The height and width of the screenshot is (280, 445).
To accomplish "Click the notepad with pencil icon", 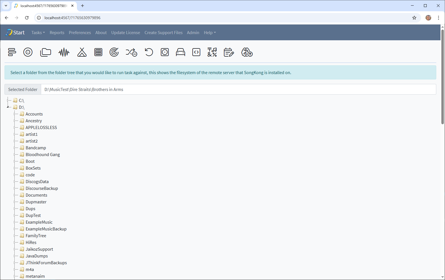I will pyautogui.click(x=229, y=52).
